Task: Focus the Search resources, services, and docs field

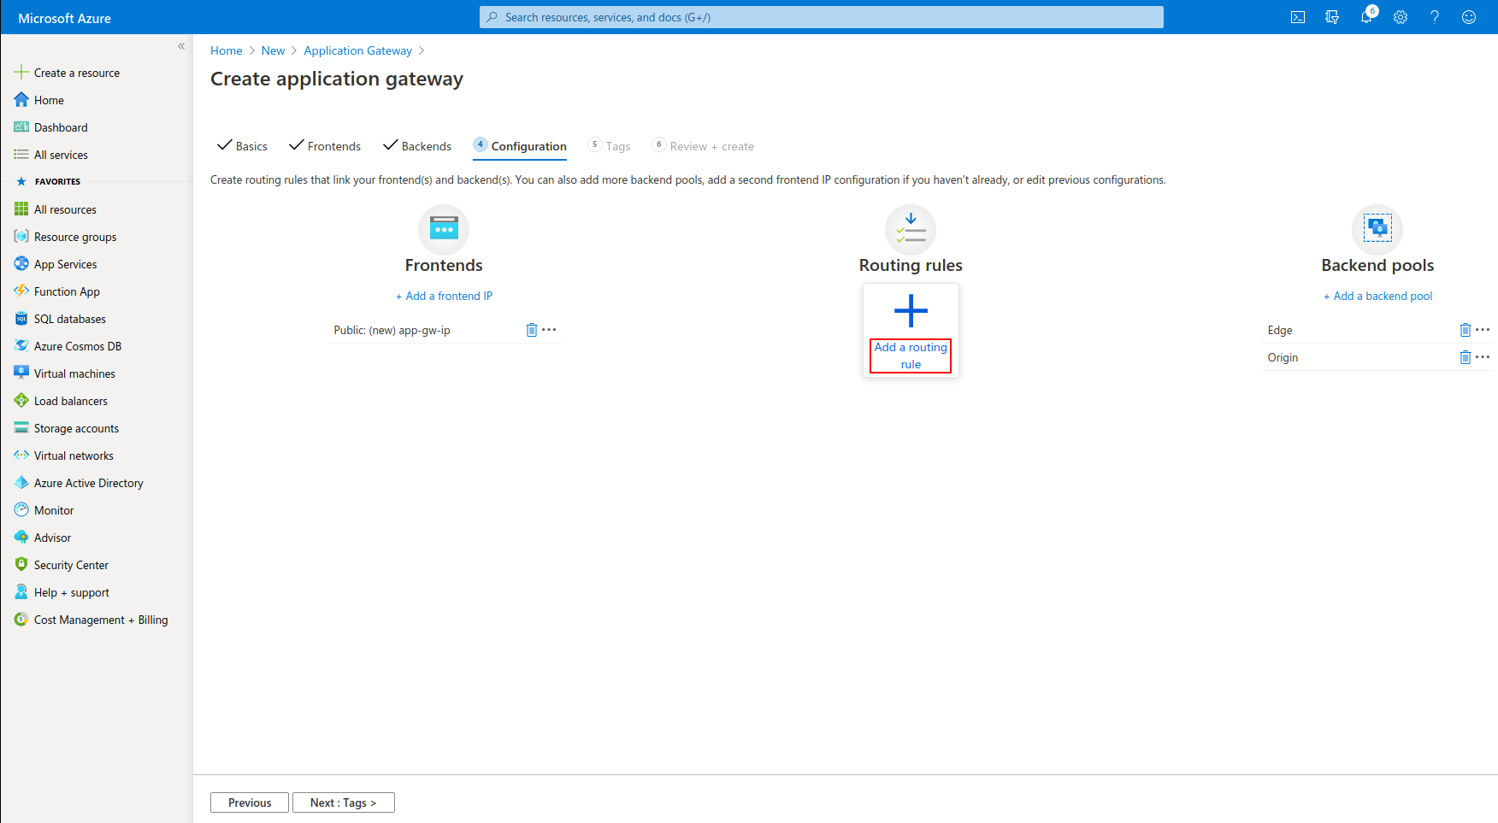Action: (x=822, y=17)
